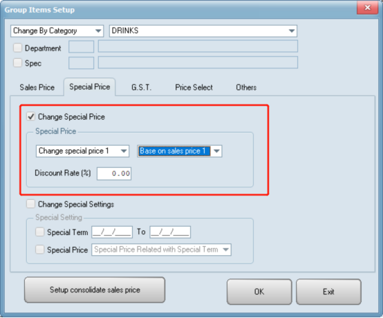Expand the Base on sales price 1 dropdown
383x318 pixels.
pyautogui.click(x=180, y=151)
